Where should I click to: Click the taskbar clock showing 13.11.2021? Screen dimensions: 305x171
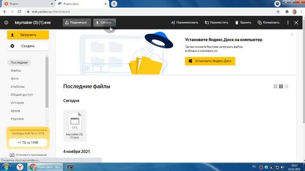[x=295, y=167]
